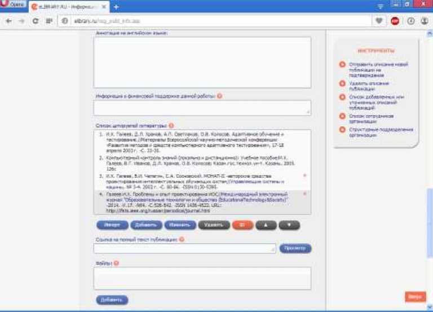Open 'Отправить описание новой публикации' link
Viewport: 433px width, 312px height.
tap(378, 69)
